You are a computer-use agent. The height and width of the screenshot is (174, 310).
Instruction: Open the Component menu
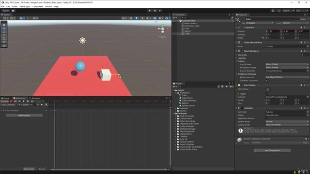(x=37, y=6)
